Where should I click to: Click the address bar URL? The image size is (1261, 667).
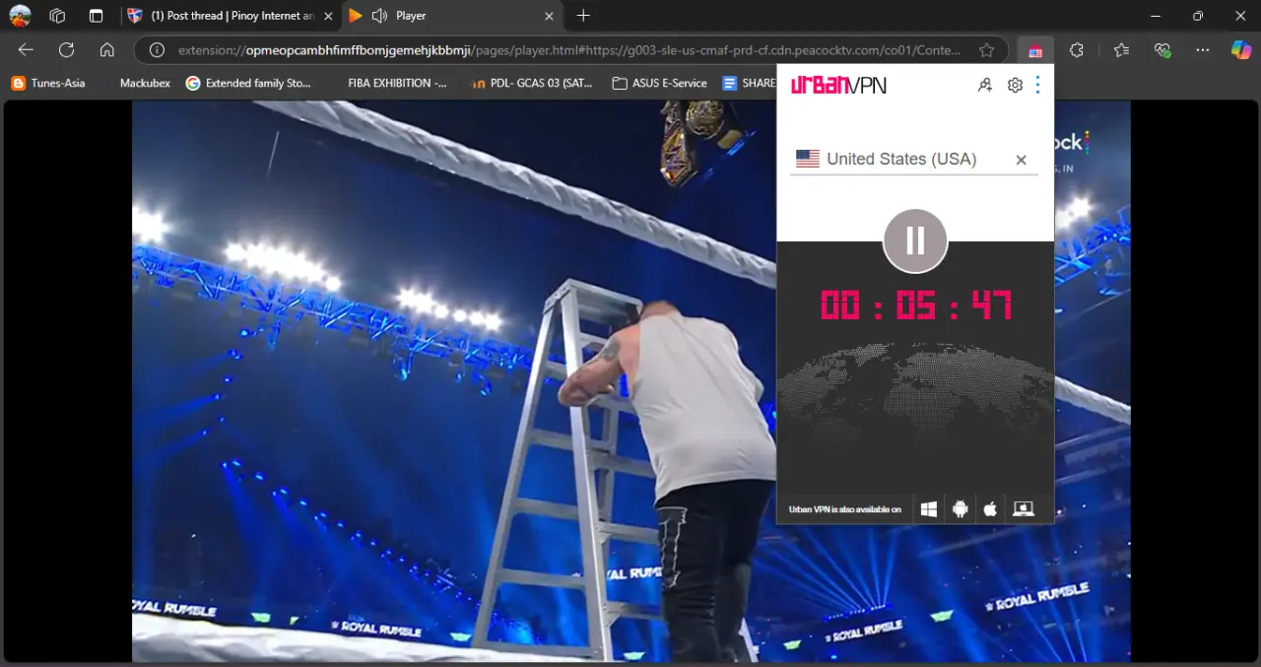tap(569, 50)
